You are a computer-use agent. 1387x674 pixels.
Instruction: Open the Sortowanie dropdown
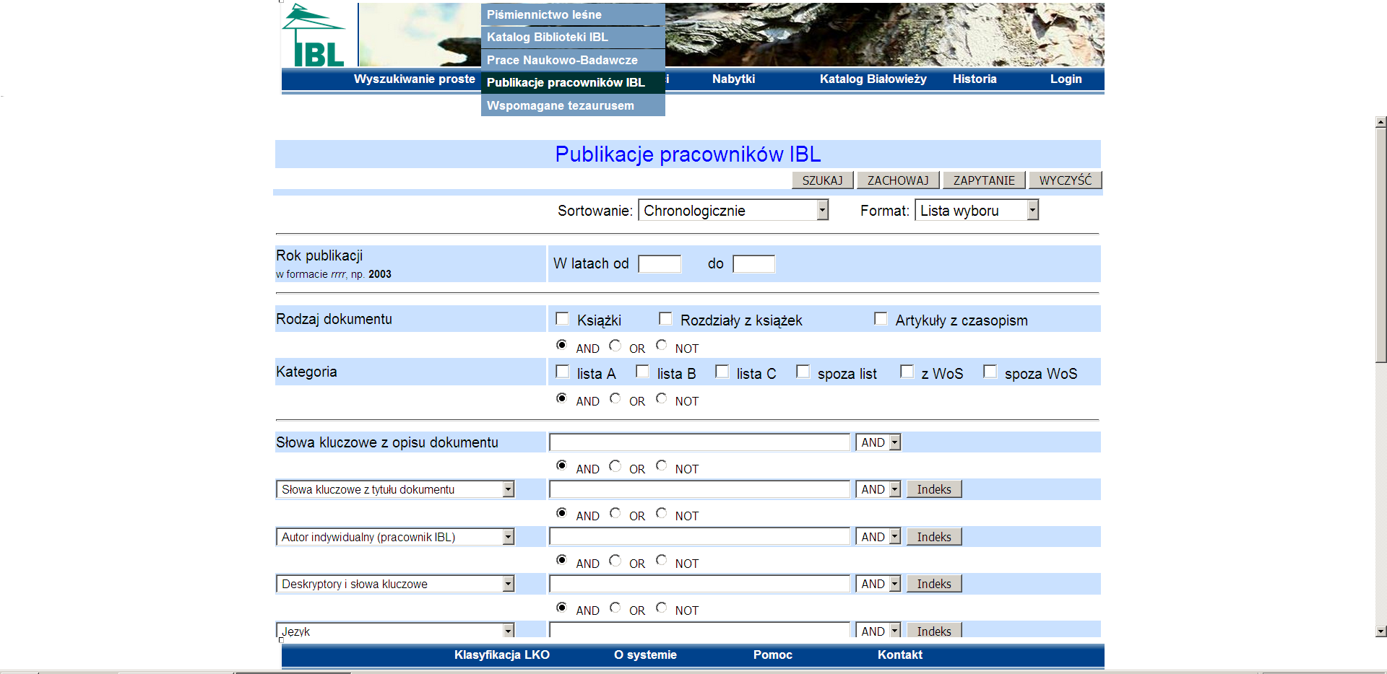(733, 210)
